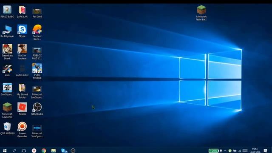Screen dimensions: 272x153
Task: Select the Skype desktop shortcut
Action: [x=22, y=31]
